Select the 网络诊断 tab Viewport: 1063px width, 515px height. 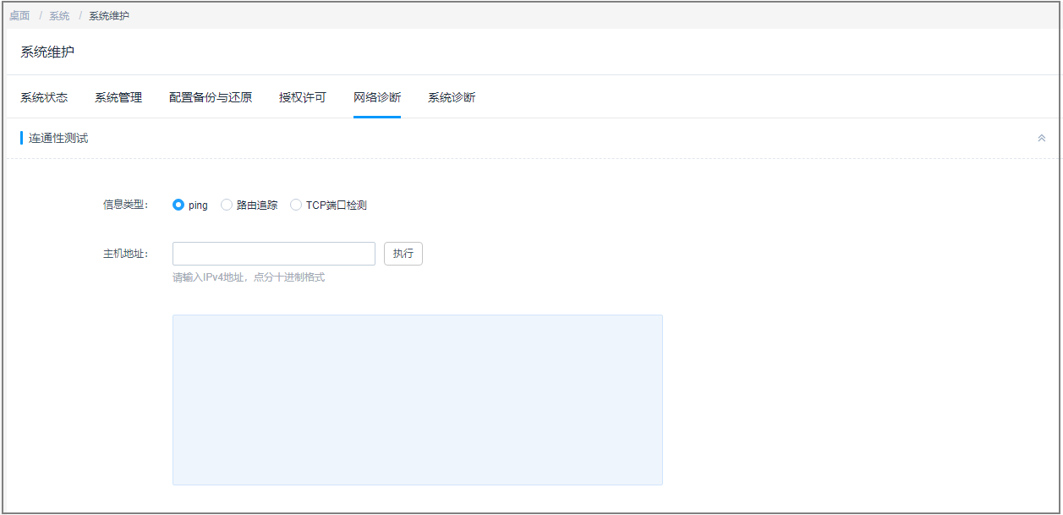[377, 97]
